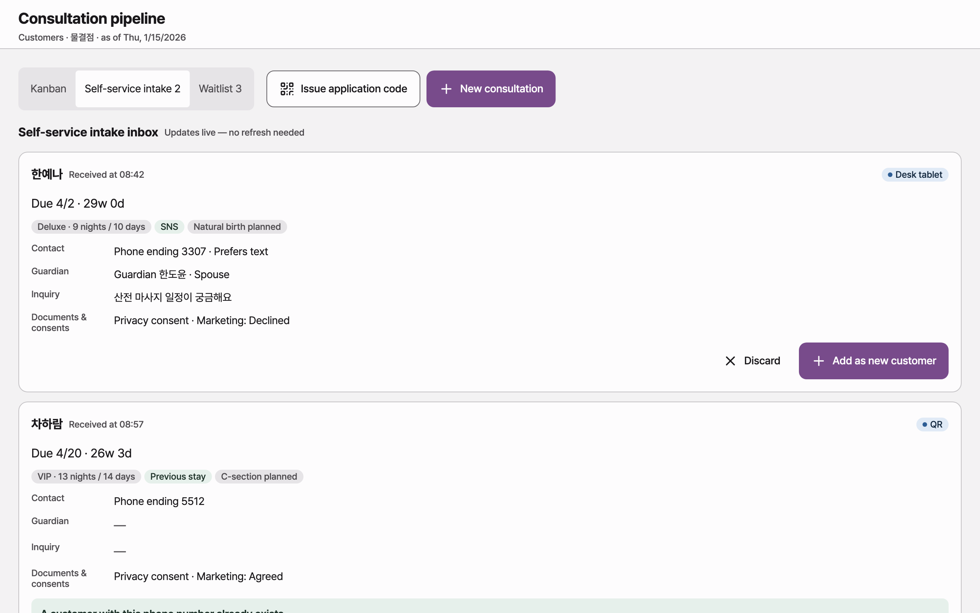This screenshot has width=980, height=613.
Task: Click the Deluxe · 9 nights / 10 days tag
Action: (91, 227)
